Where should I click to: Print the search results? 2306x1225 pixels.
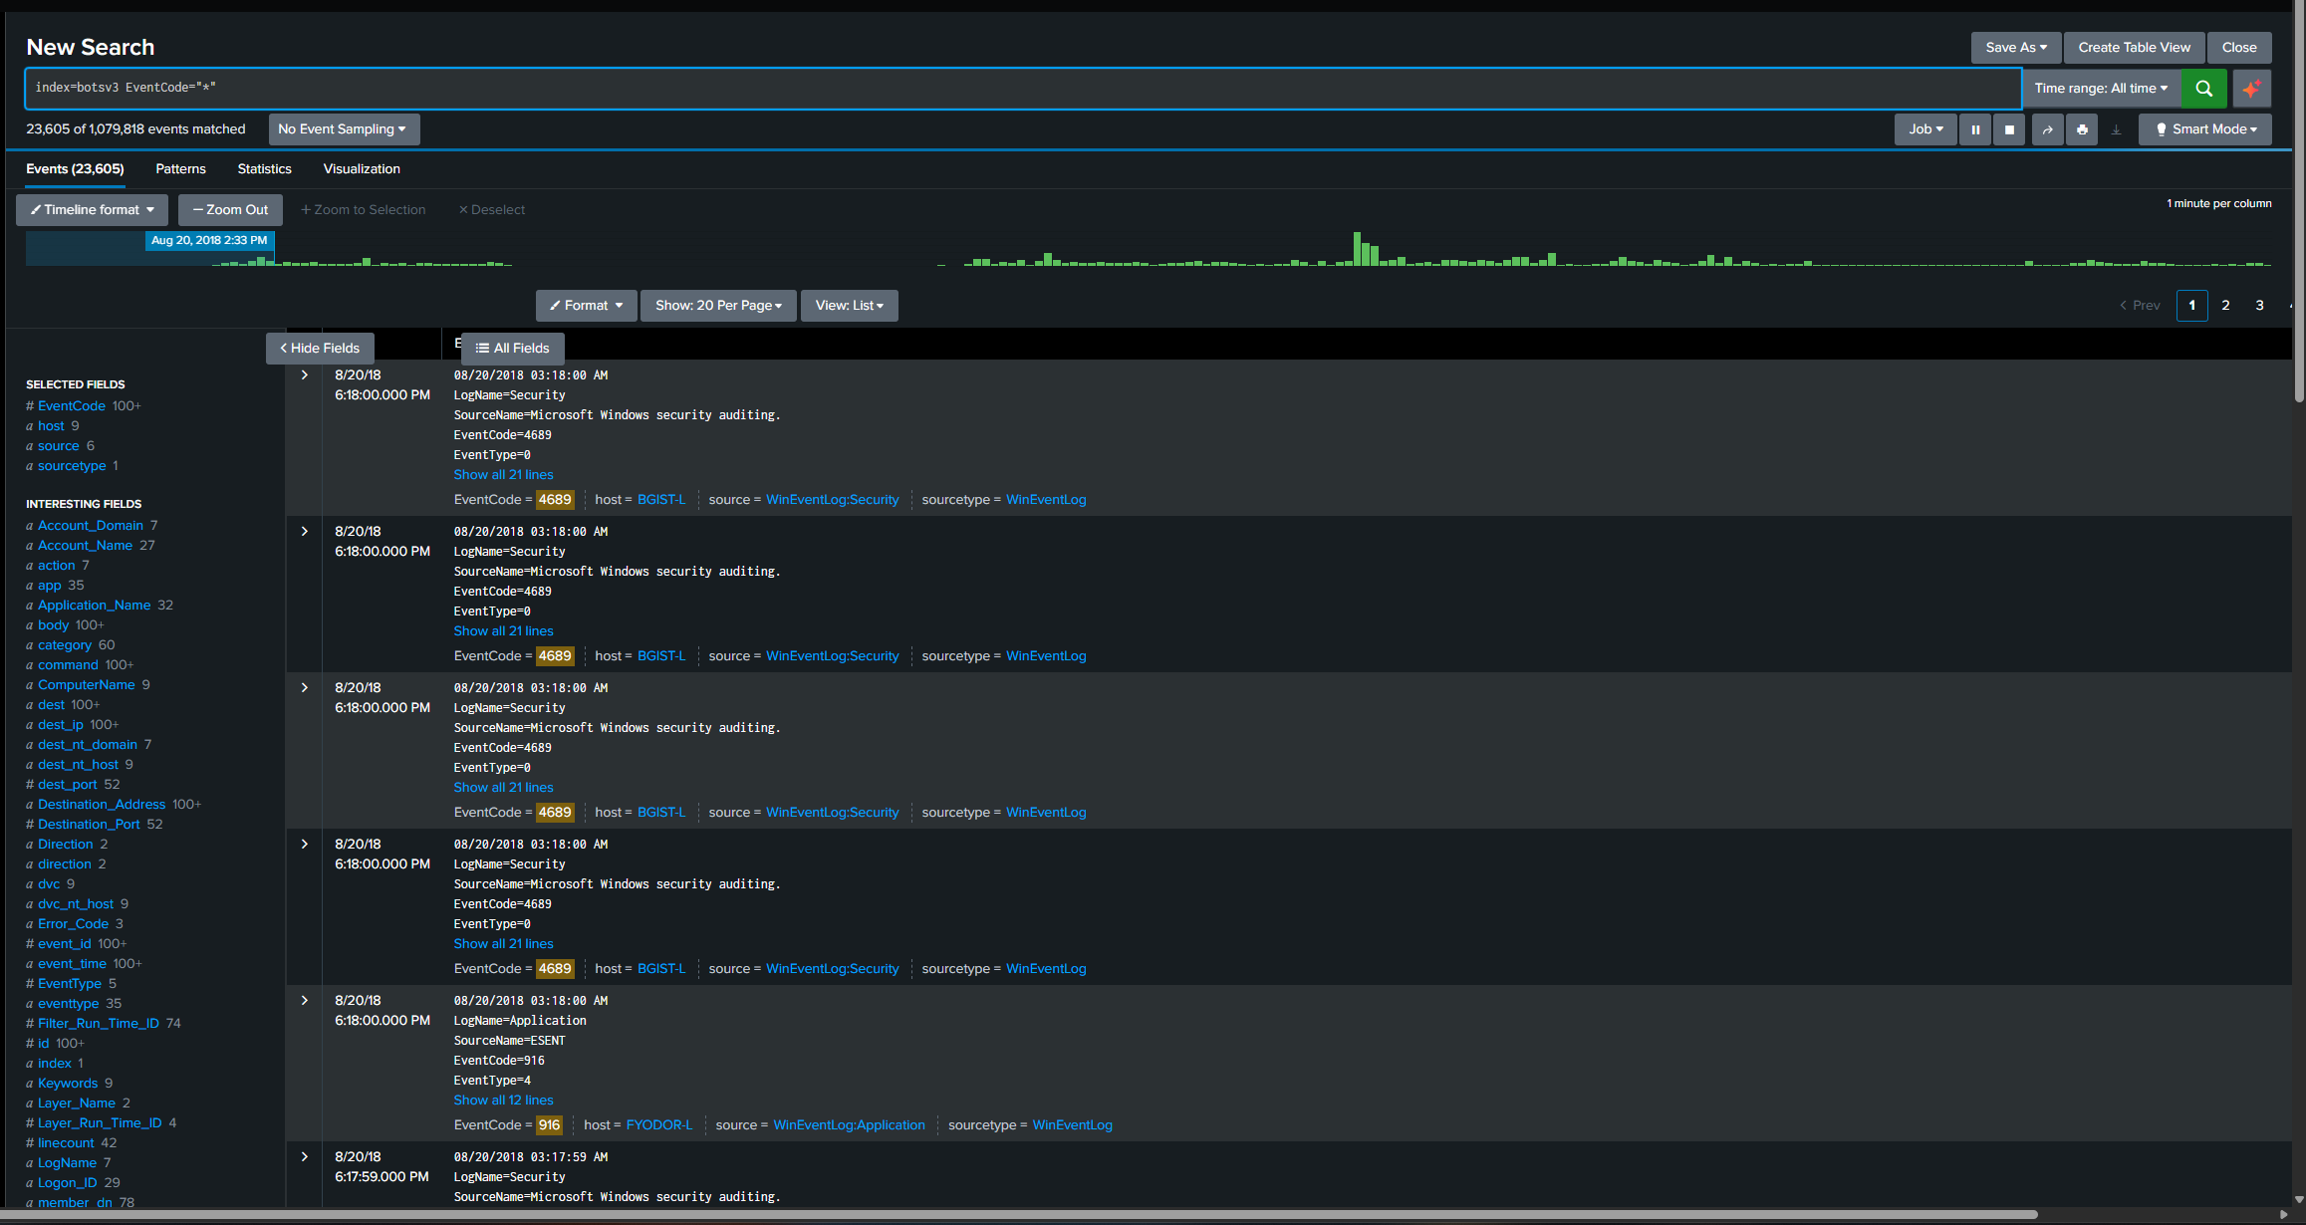[2082, 129]
